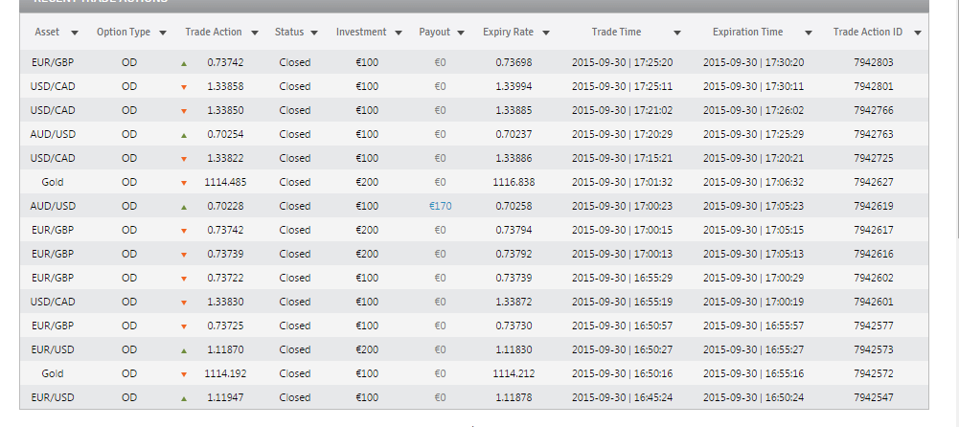959x427 pixels.
Task: Click the expiry rate 1116.838
Action: point(514,182)
